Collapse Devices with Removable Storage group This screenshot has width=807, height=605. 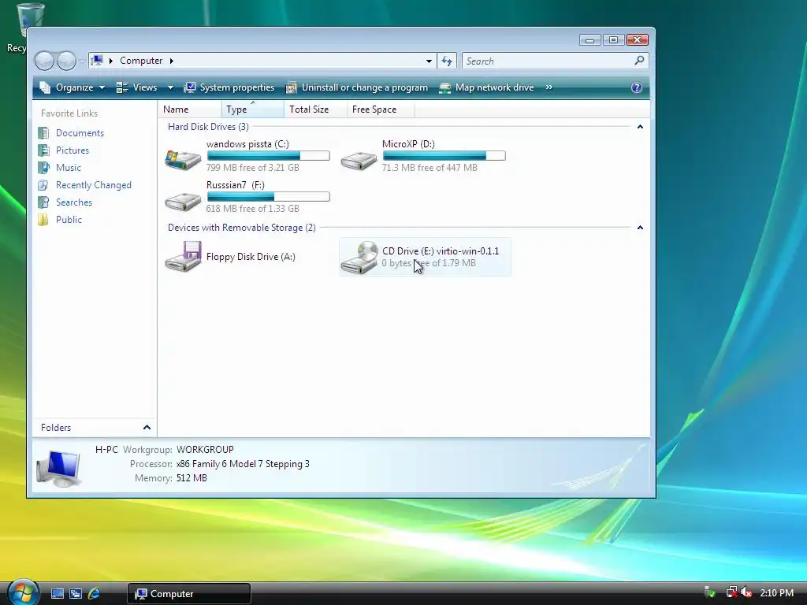(640, 228)
